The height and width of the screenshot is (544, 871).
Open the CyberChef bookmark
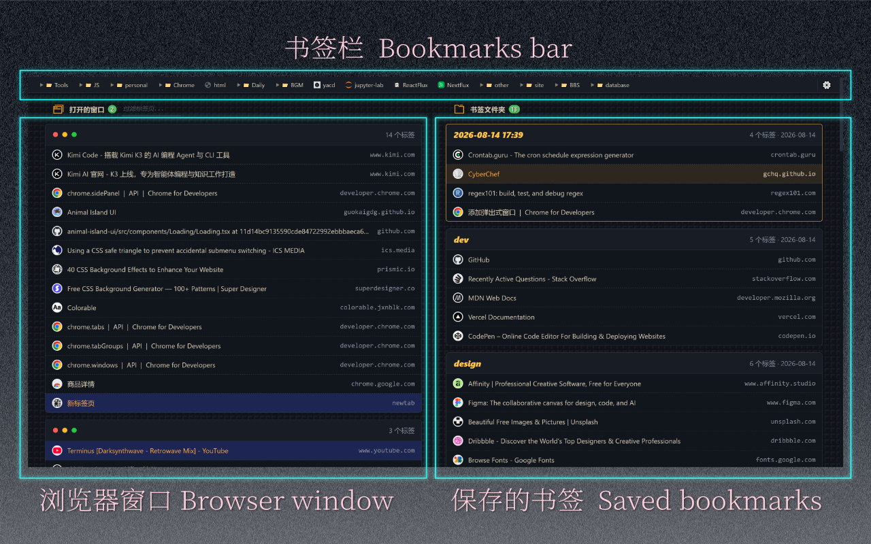(634, 174)
